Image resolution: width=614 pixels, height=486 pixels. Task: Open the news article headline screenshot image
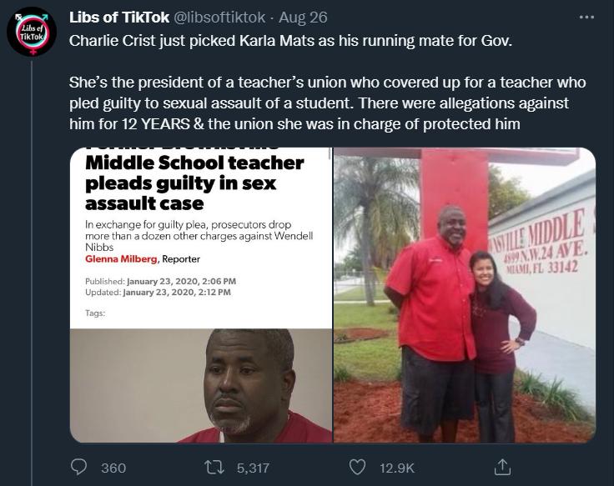(201, 238)
